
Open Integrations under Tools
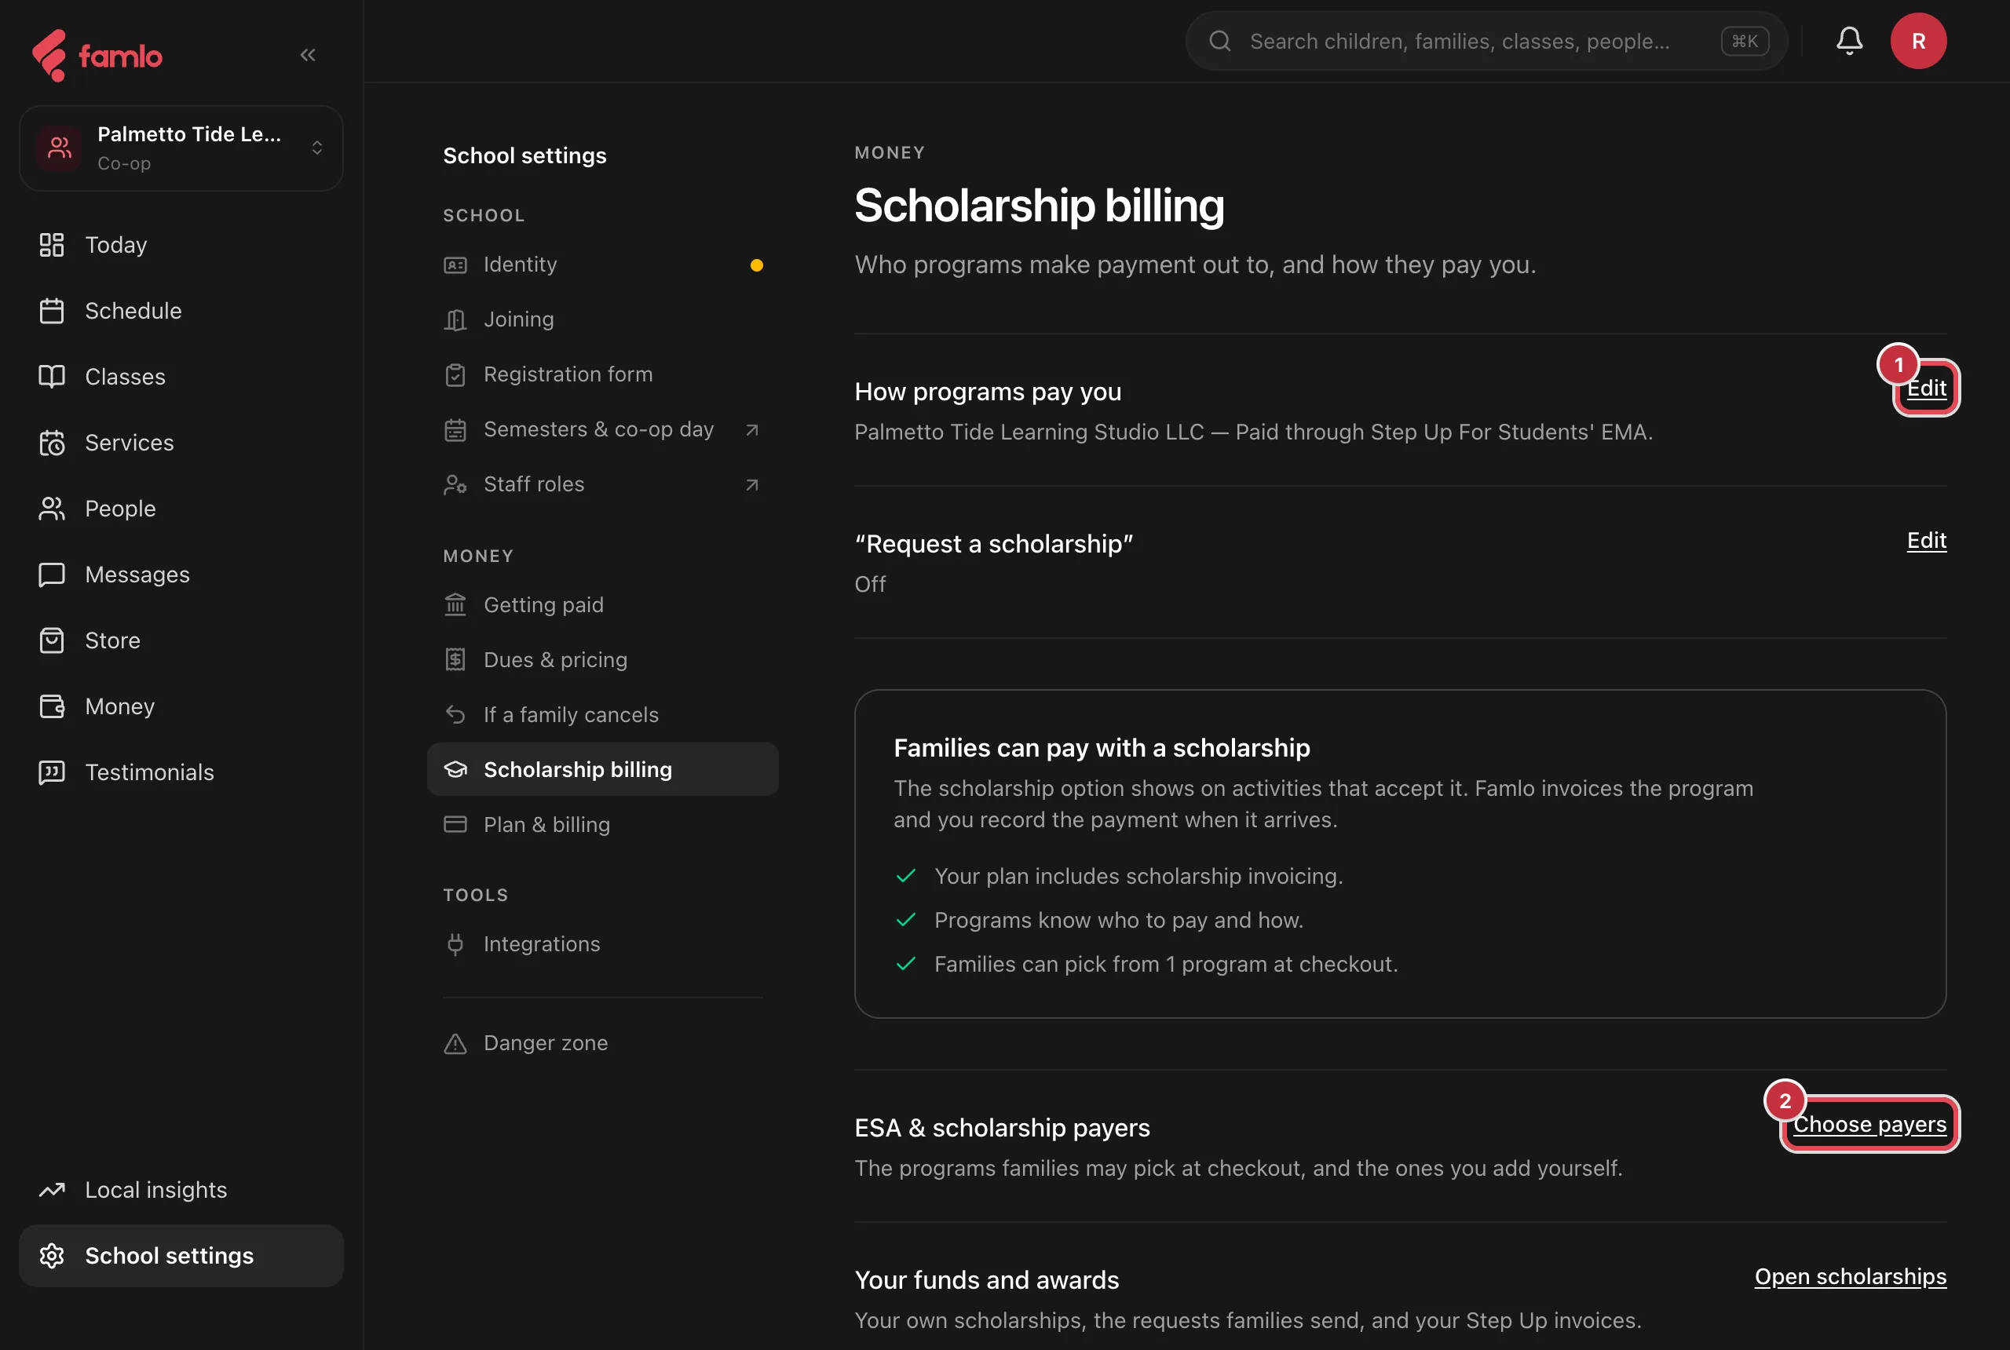coord(603,944)
